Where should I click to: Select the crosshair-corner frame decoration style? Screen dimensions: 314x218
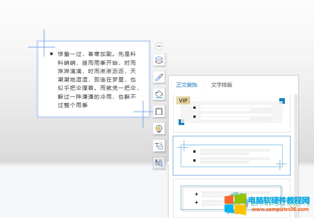[x=231, y=155]
